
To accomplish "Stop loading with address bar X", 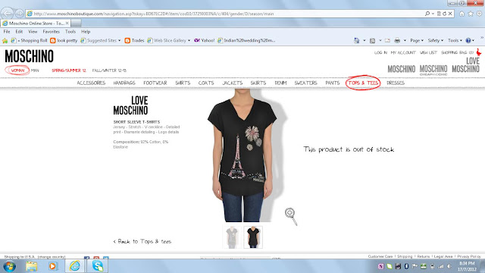I will [450, 14].
